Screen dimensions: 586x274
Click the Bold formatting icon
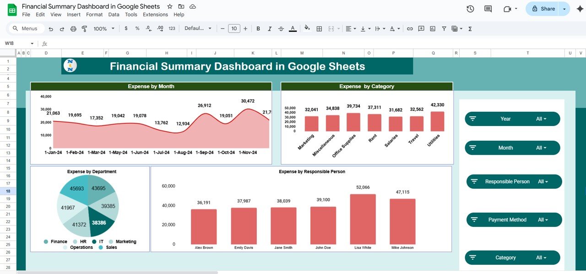(x=258, y=28)
